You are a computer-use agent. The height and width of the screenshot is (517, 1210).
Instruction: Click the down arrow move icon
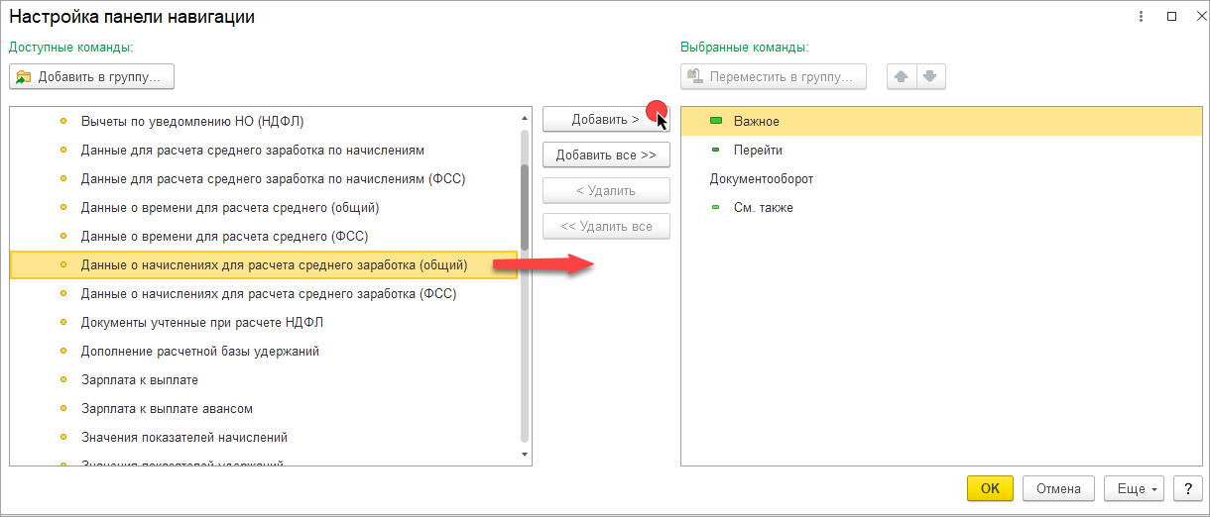pyautogui.click(x=930, y=76)
